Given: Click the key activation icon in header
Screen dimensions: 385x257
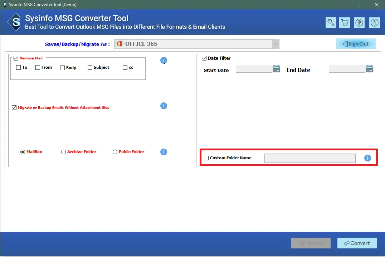Looking at the screenshot, I should tap(331, 23).
